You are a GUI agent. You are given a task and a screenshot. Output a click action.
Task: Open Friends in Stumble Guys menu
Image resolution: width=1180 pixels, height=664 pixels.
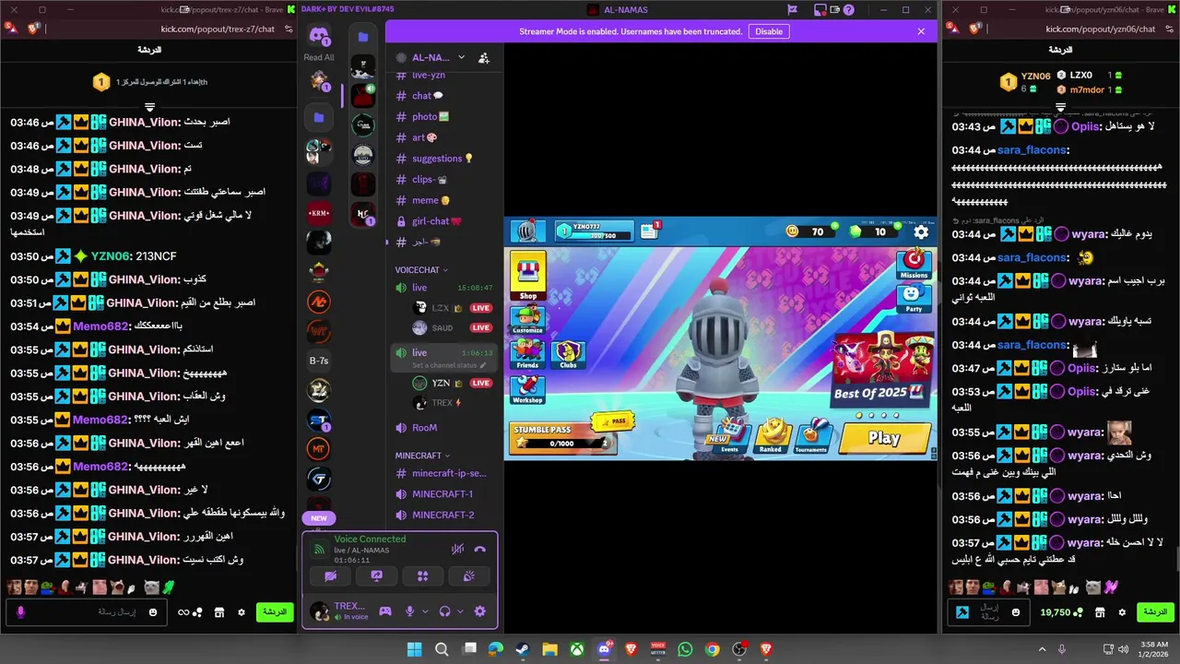[527, 354]
